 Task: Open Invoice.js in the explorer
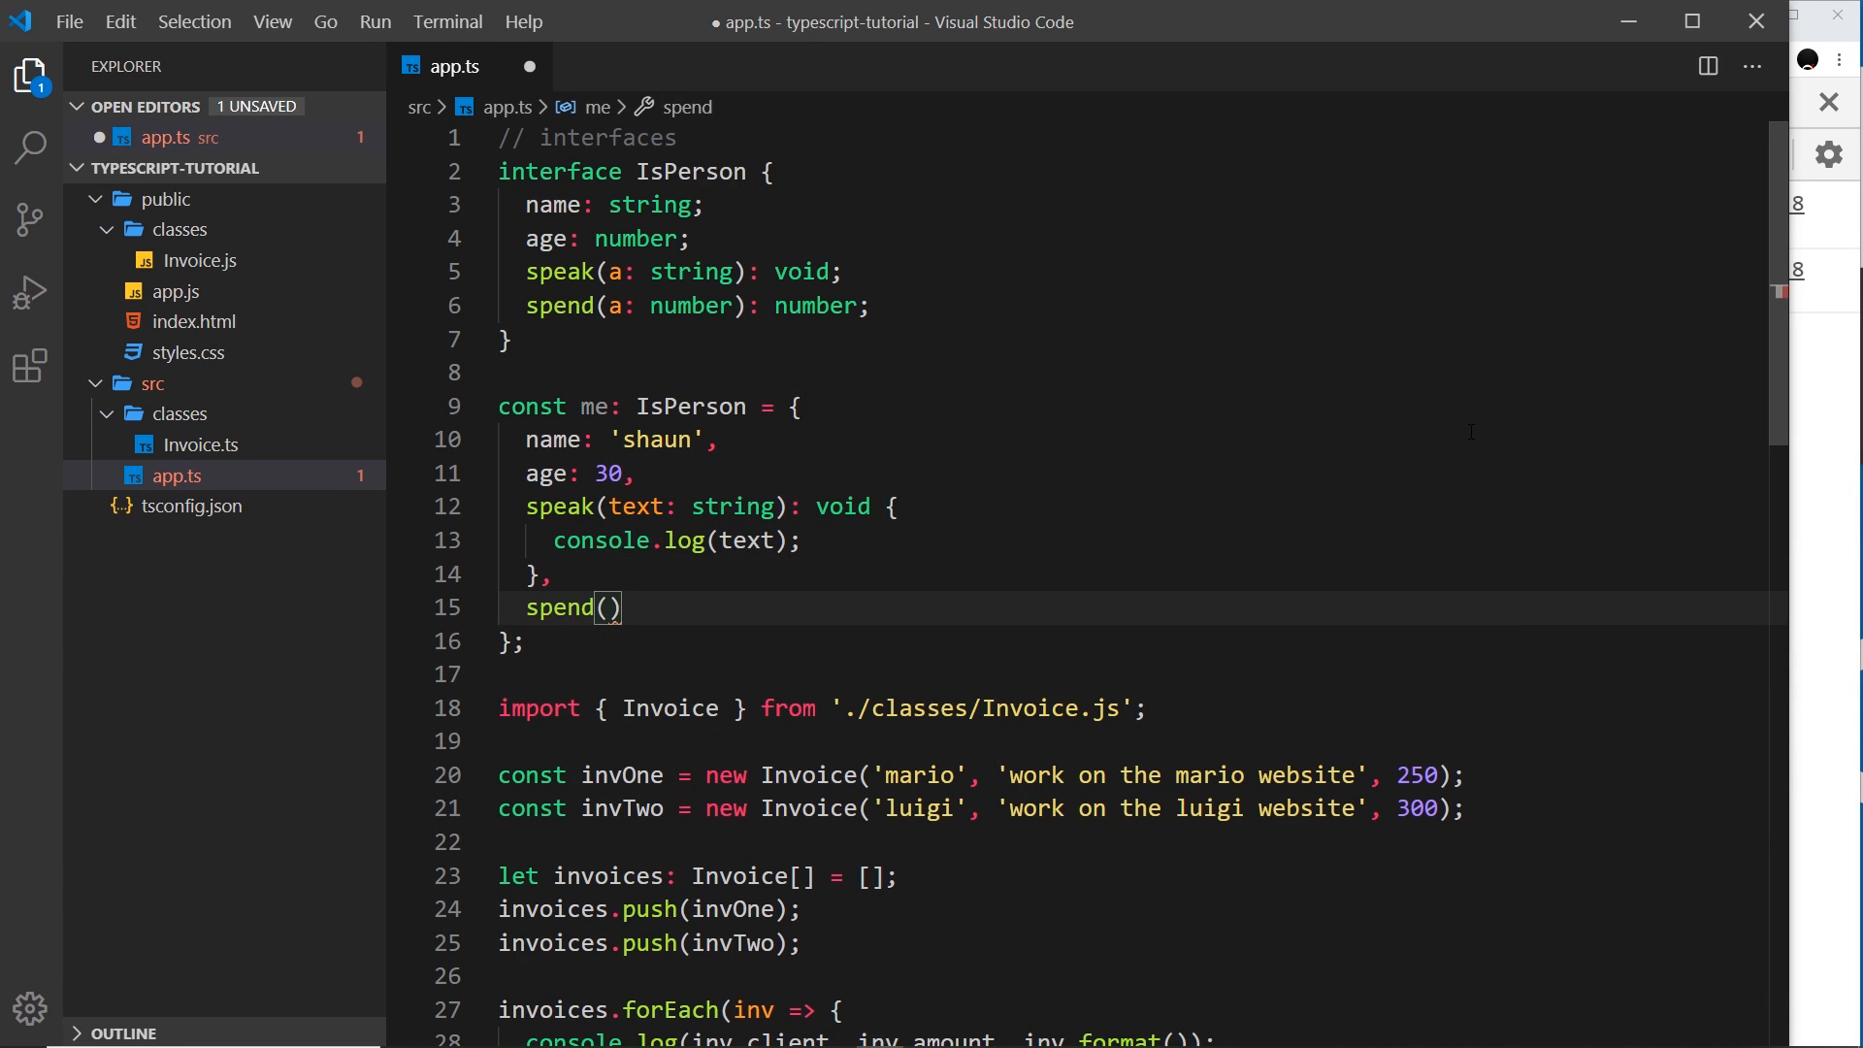pos(200,260)
